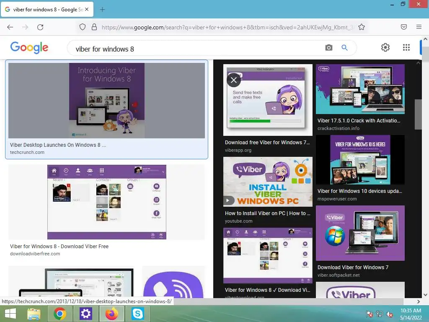The height and width of the screenshot is (322, 429).
Task: Click 'How to Install Viber on PC' title
Action: (x=267, y=213)
